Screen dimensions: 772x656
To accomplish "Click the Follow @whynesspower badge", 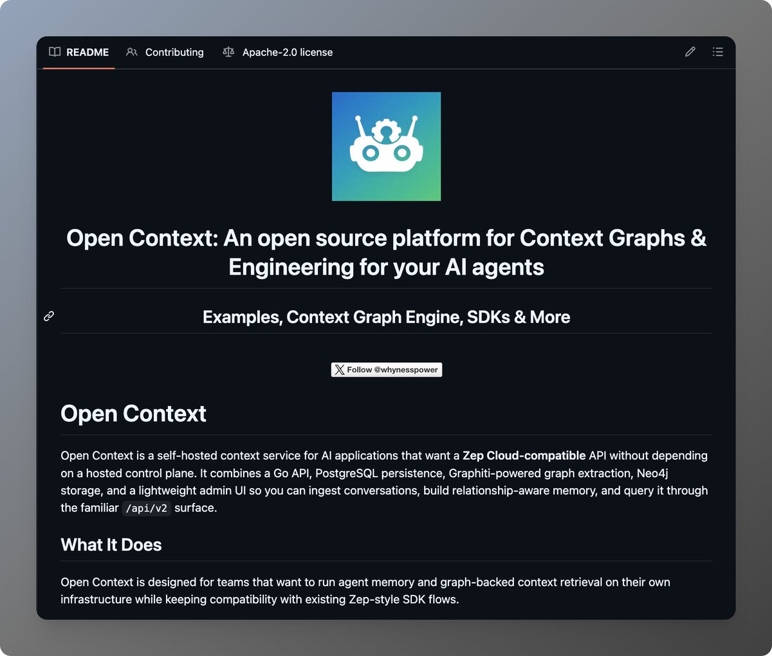I will [x=387, y=370].
